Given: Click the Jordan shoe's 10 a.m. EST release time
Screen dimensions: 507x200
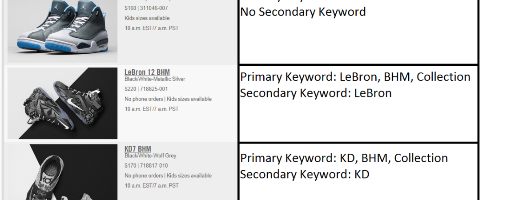Looking at the screenshot, I should (x=151, y=28).
